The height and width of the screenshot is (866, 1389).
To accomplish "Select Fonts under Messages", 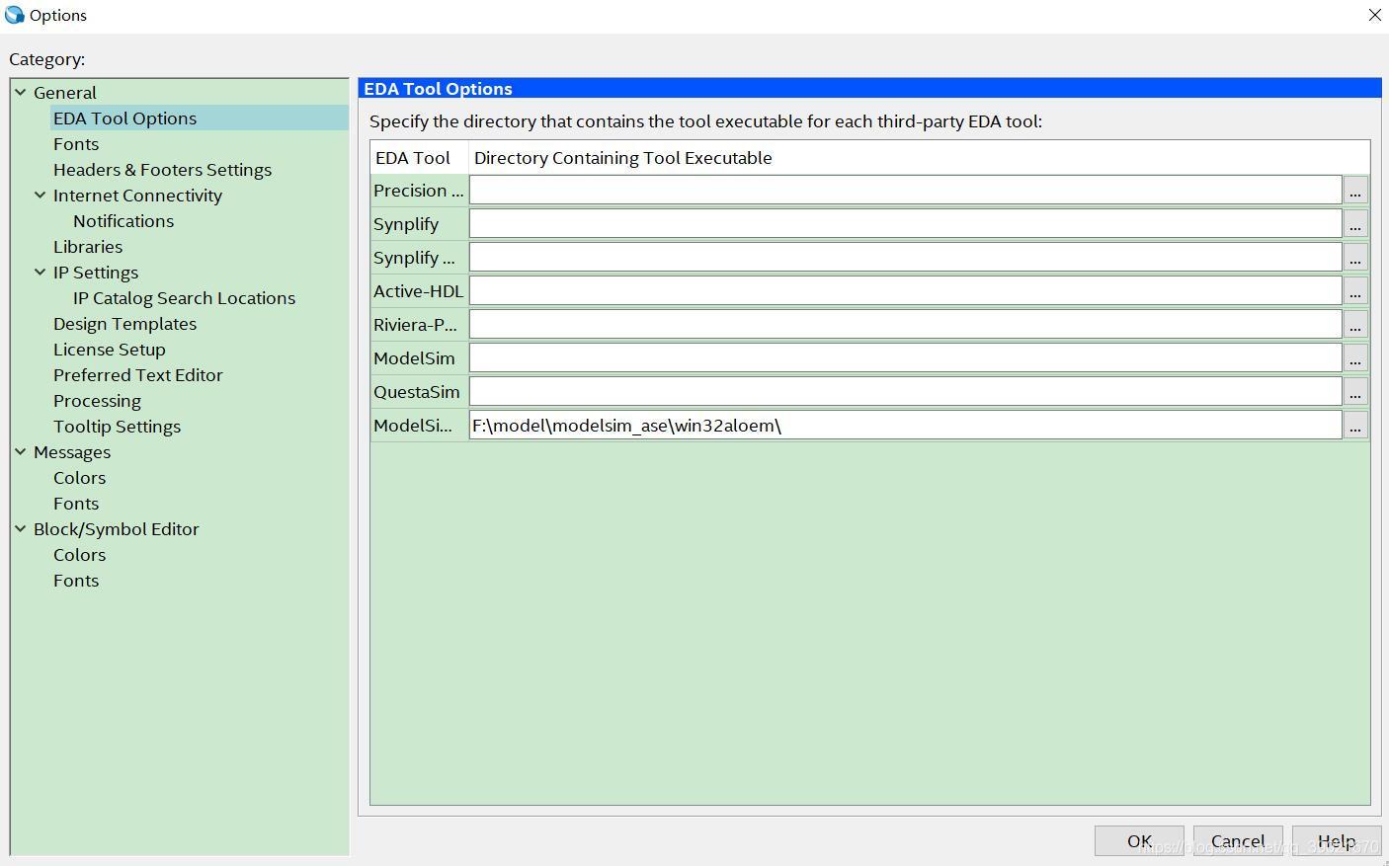I will point(76,503).
